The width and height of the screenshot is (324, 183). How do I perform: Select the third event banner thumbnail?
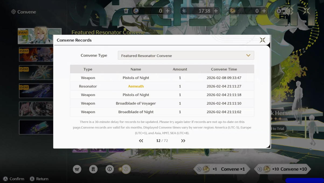(x=36, y=73)
